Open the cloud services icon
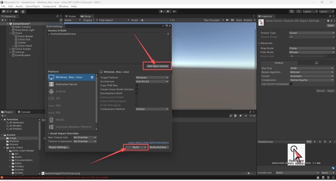Image resolution: width=336 pixels, height=181 pixels. (x=16, y=11)
